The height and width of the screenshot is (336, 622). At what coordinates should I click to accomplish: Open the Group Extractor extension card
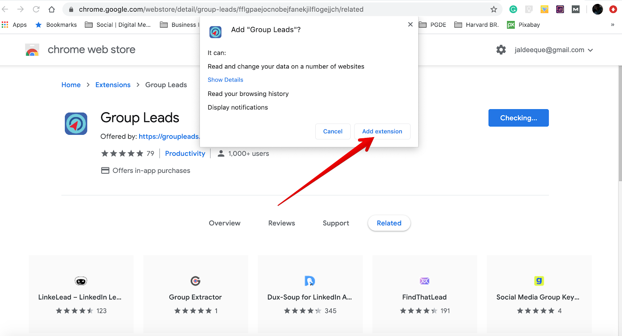click(x=196, y=294)
